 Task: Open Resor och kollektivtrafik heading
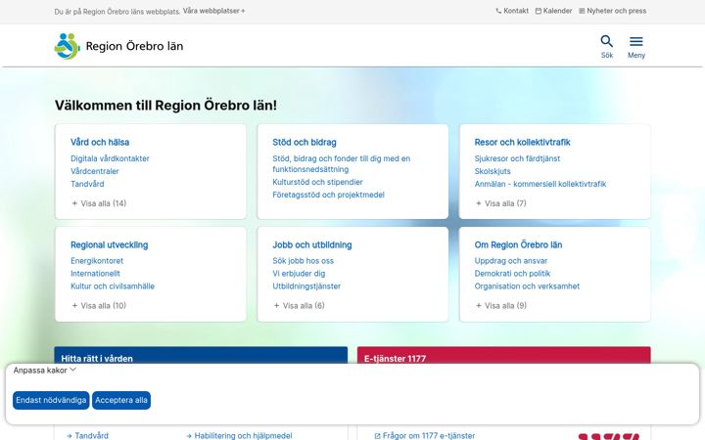(x=523, y=143)
